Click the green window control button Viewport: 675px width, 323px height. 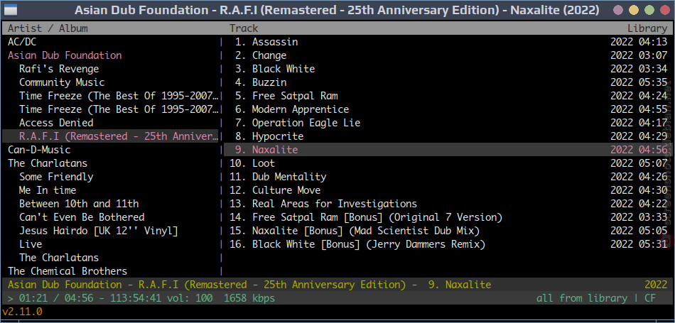click(x=649, y=10)
